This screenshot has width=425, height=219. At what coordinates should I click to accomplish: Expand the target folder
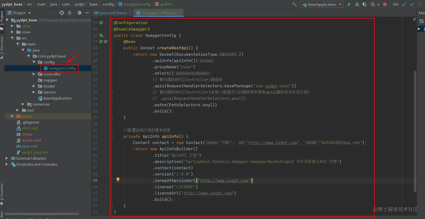tap(12, 116)
